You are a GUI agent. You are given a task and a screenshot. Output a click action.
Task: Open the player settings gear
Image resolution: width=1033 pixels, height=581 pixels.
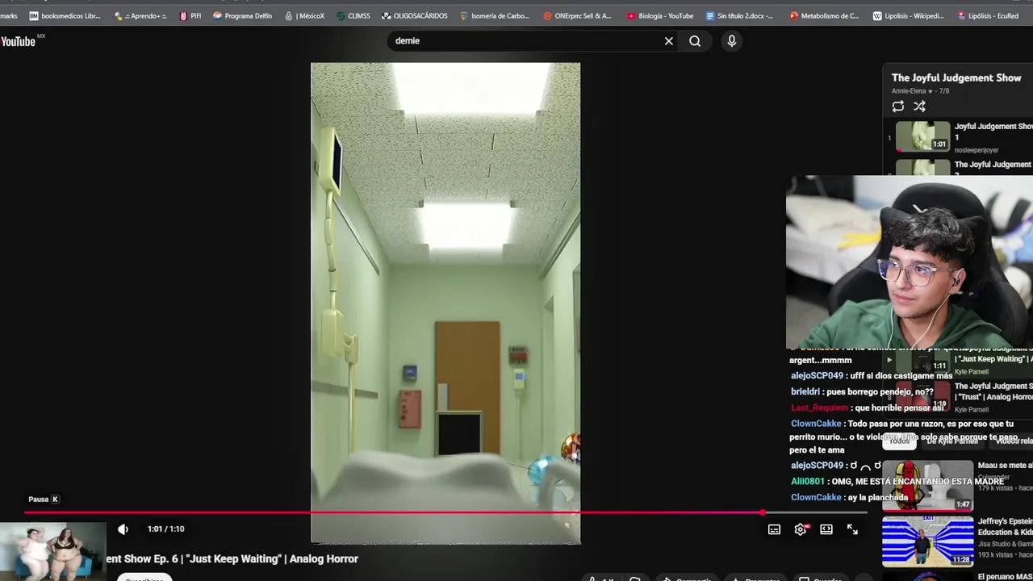801,529
